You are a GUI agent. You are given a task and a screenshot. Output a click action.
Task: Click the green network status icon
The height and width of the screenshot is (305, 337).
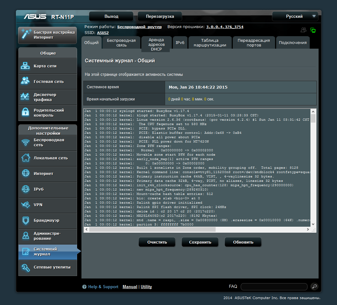coord(313,30)
